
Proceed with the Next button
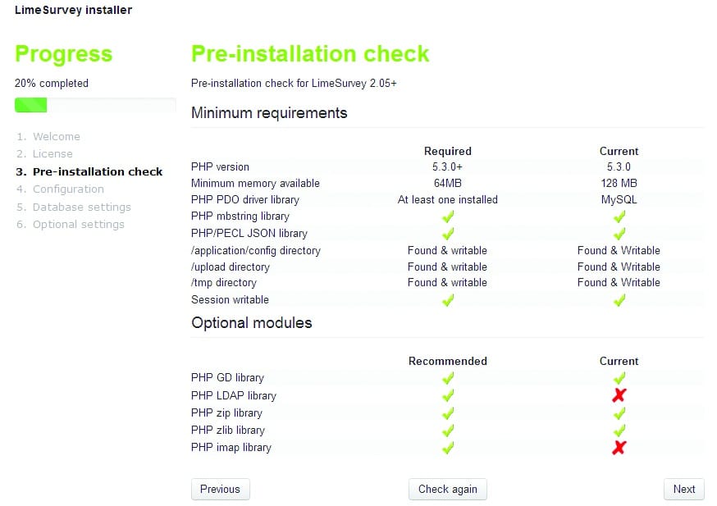click(x=683, y=489)
